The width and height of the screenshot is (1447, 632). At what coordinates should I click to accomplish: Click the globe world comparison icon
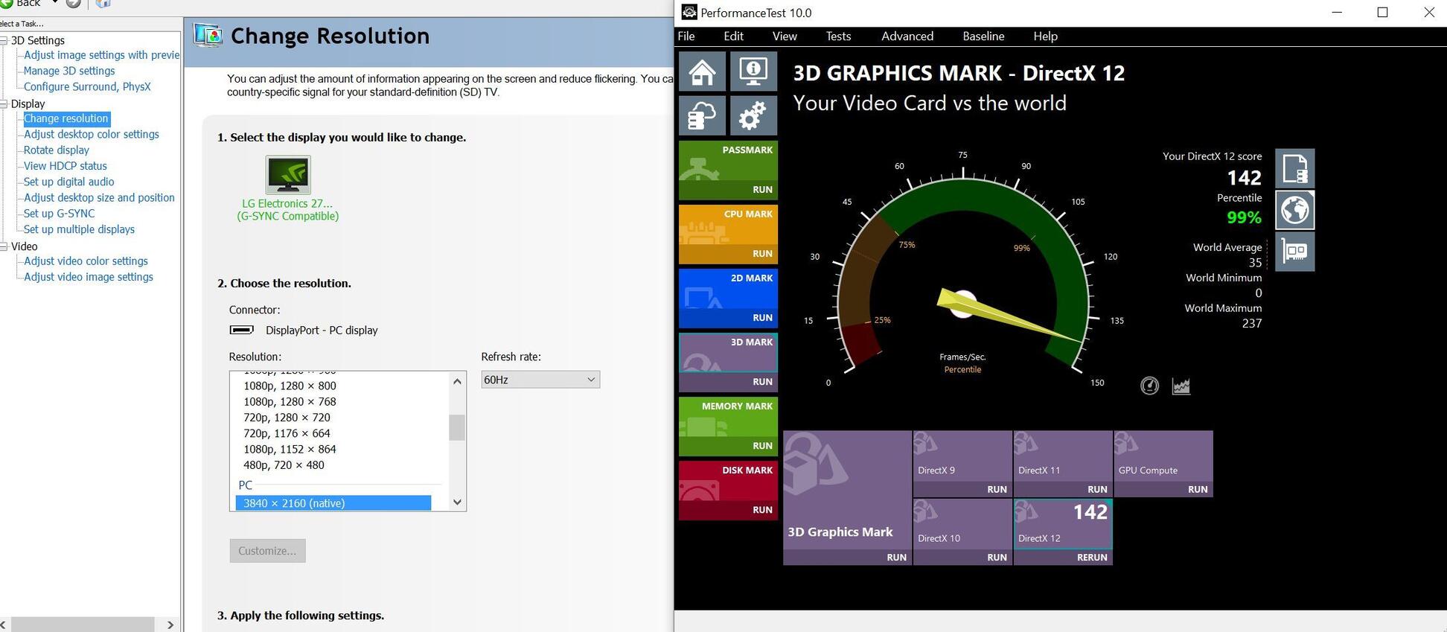(1294, 210)
